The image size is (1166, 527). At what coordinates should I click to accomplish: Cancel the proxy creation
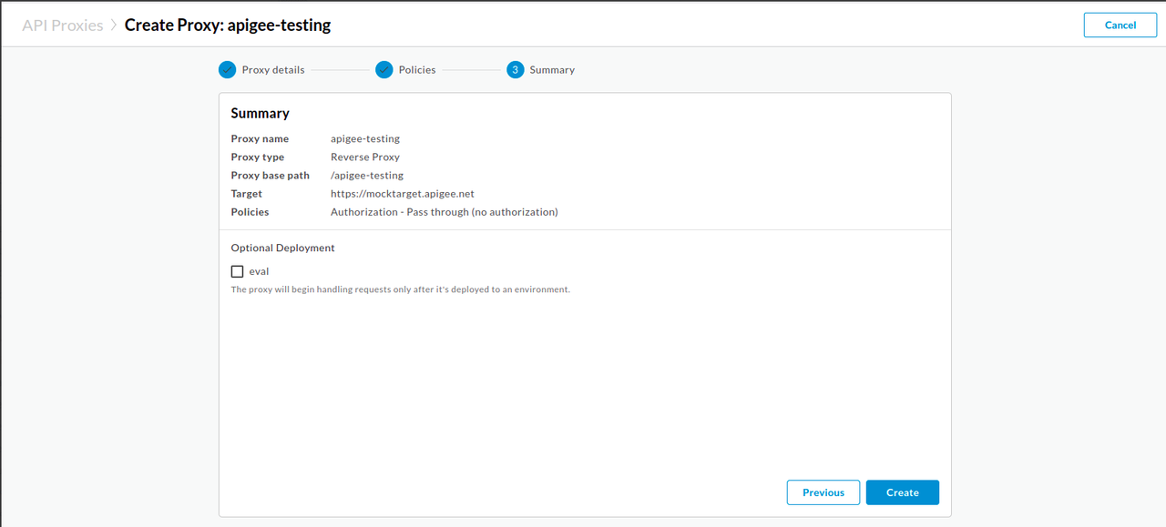(x=1120, y=25)
